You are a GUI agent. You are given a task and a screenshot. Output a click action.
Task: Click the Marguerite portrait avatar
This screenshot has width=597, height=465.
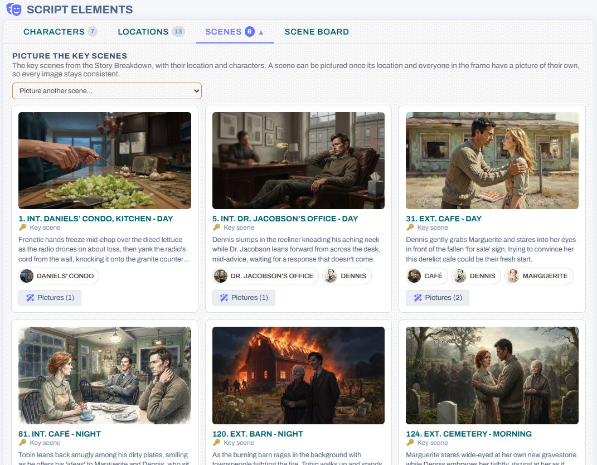pos(512,276)
